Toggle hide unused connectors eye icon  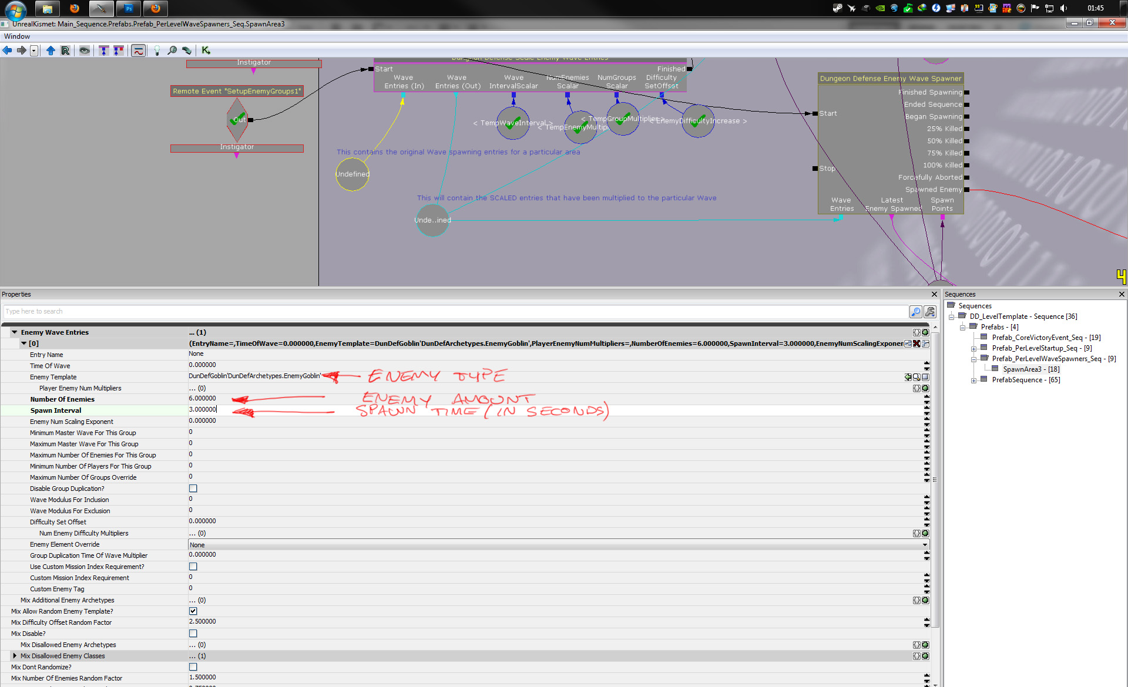click(x=85, y=50)
